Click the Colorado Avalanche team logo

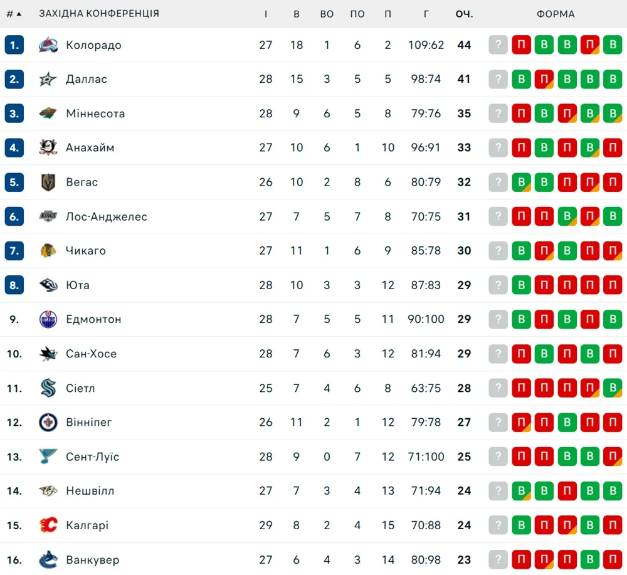coord(48,45)
